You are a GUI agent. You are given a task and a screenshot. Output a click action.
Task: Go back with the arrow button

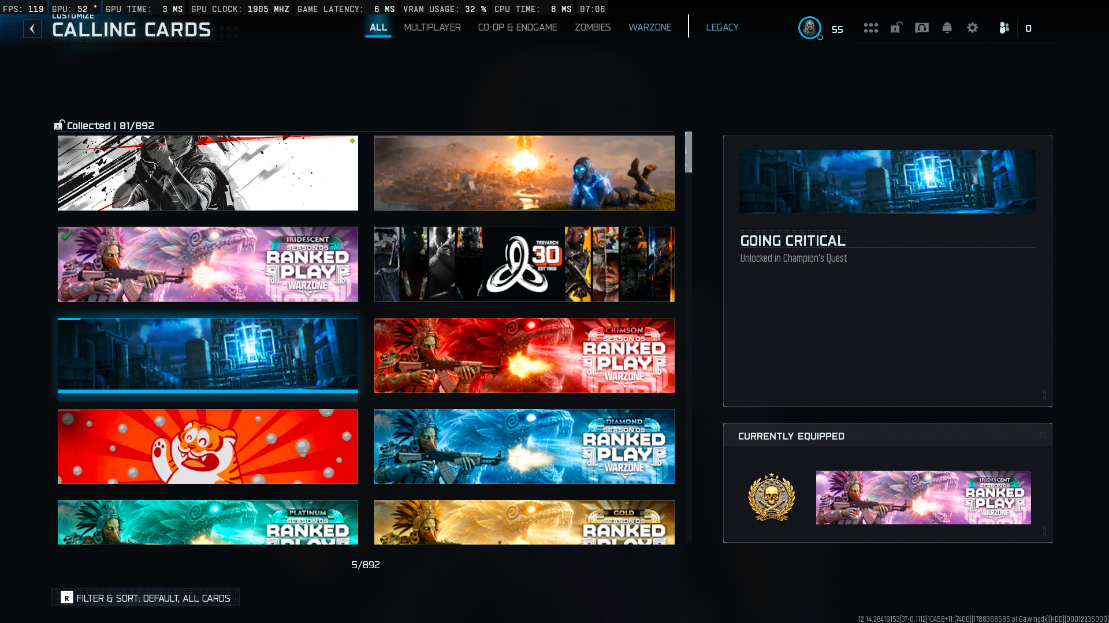click(32, 29)
